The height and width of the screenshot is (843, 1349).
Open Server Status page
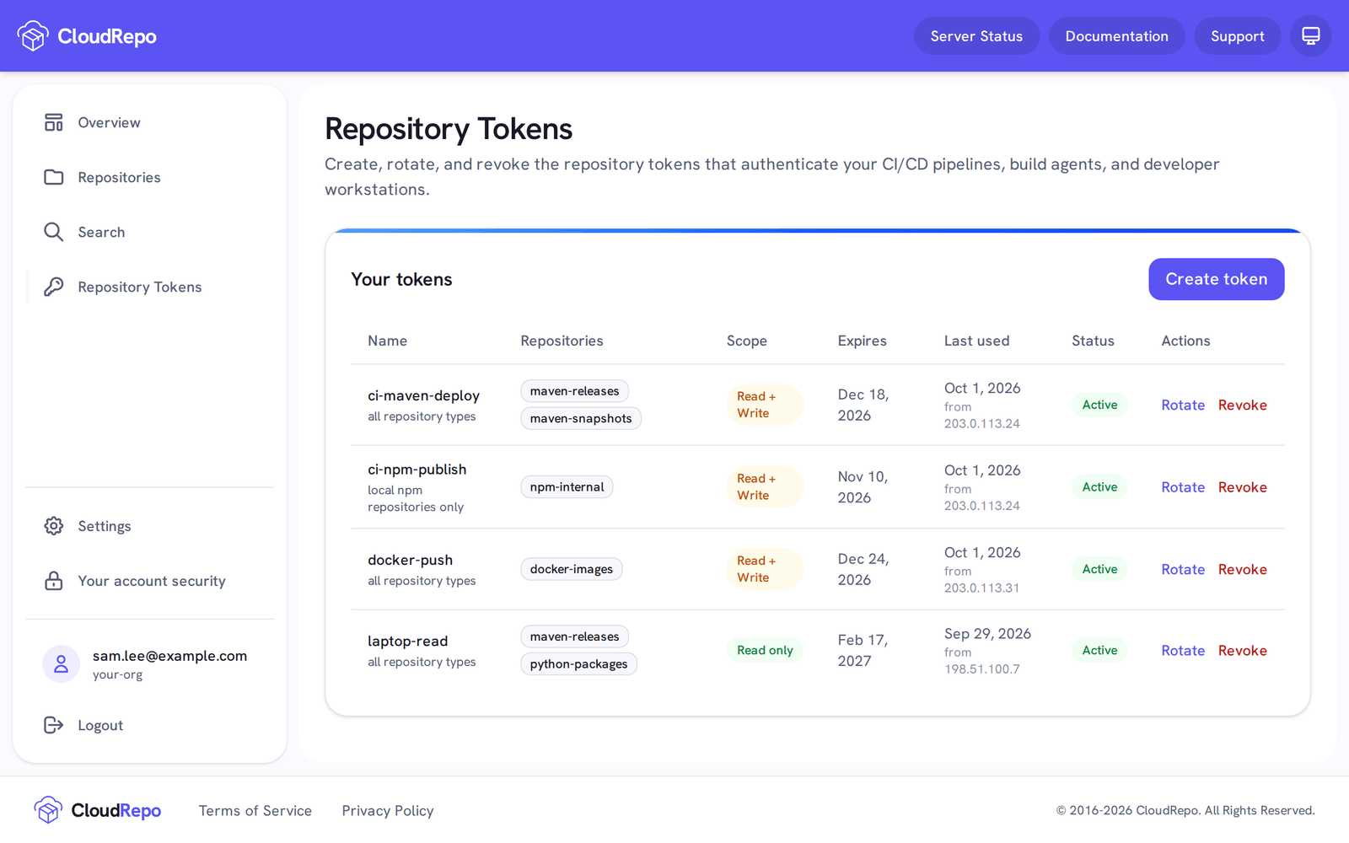click(x=976, y=36)
